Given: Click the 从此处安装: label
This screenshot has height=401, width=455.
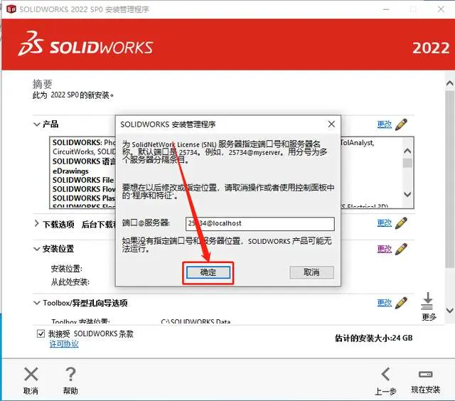Looking at the screenshot, I should (70, 282).
